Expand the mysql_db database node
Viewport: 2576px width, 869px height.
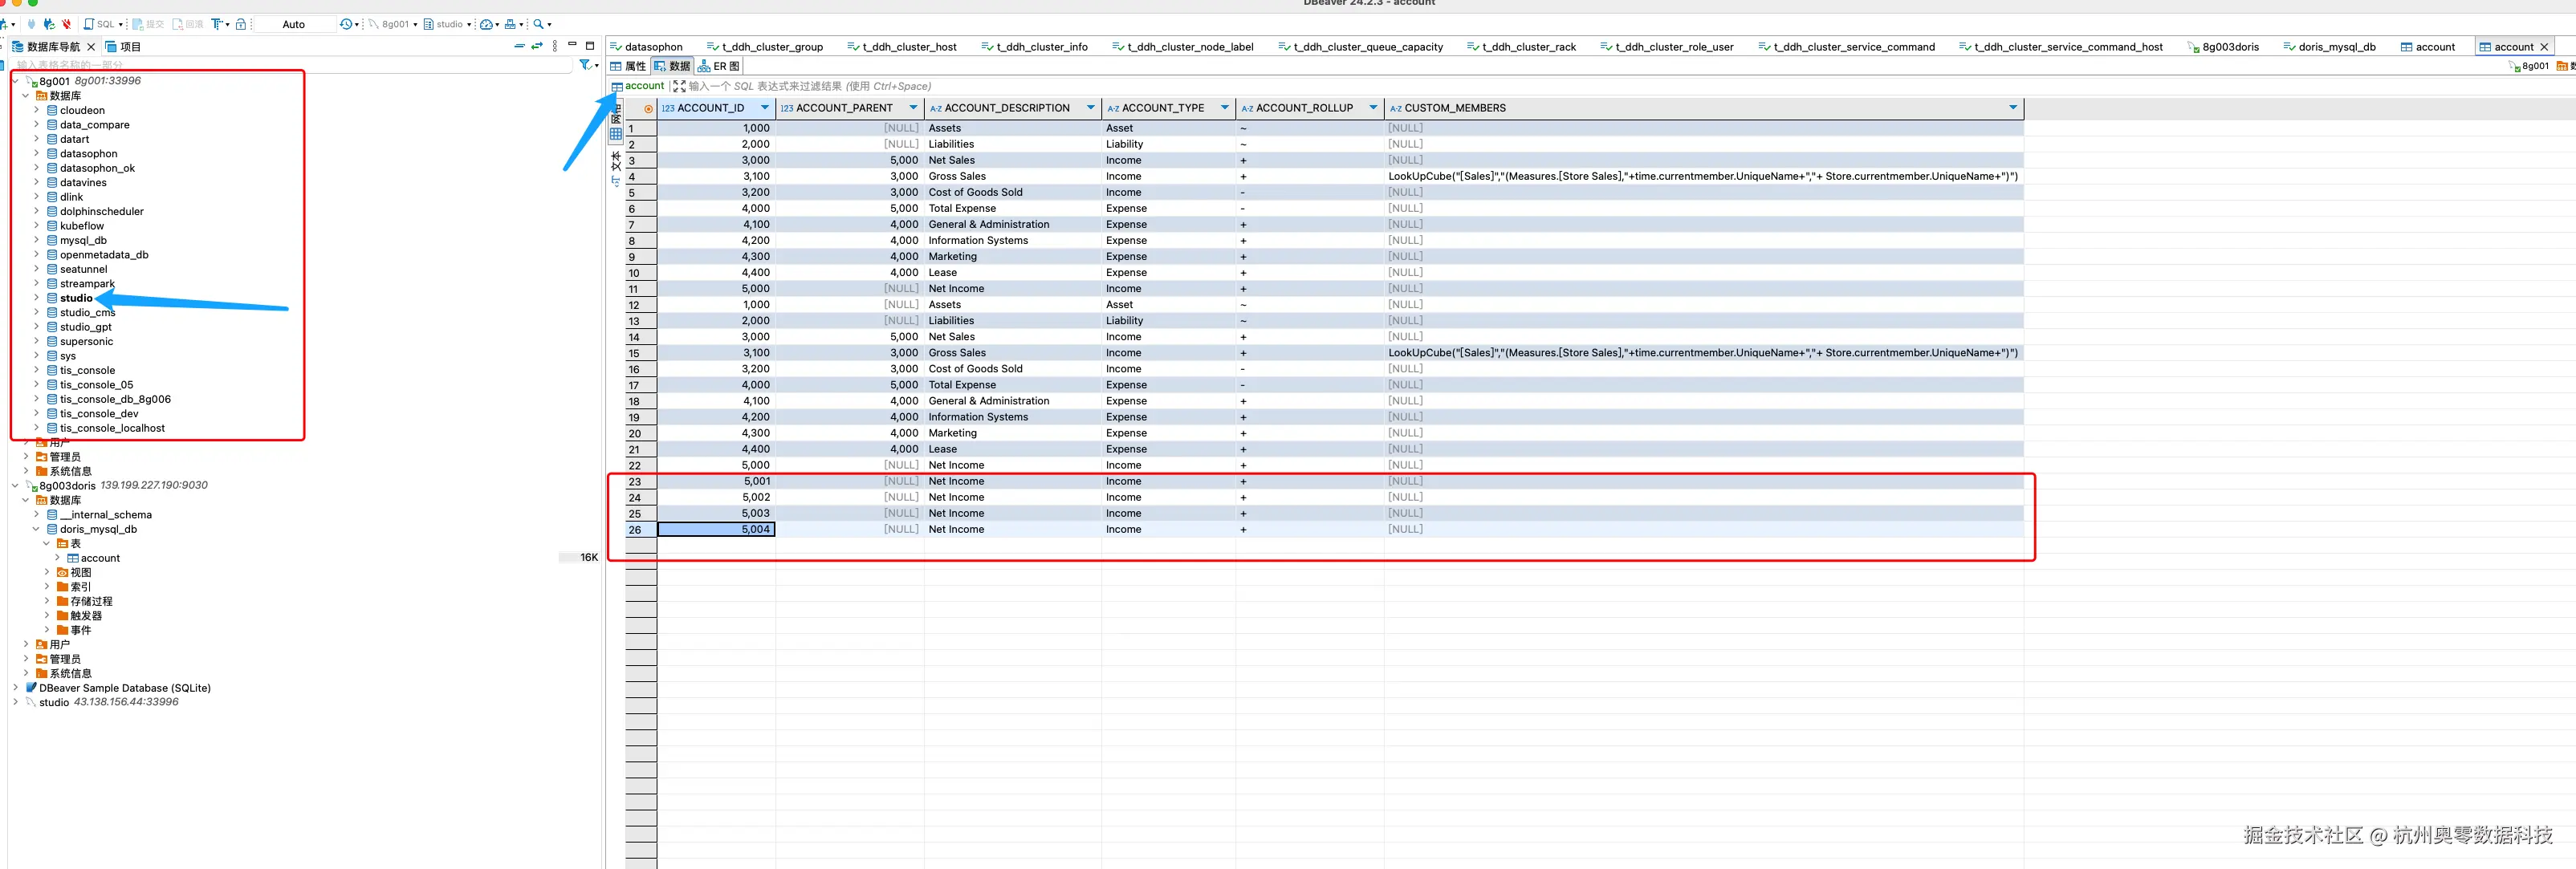click(x=36, y=240)
